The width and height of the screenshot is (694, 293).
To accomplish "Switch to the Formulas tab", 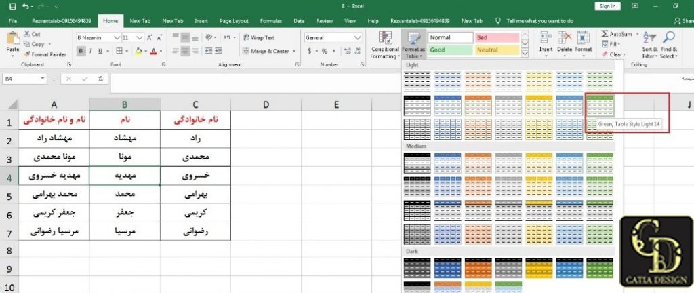I will pyautogui.click(x=271, y=21).
